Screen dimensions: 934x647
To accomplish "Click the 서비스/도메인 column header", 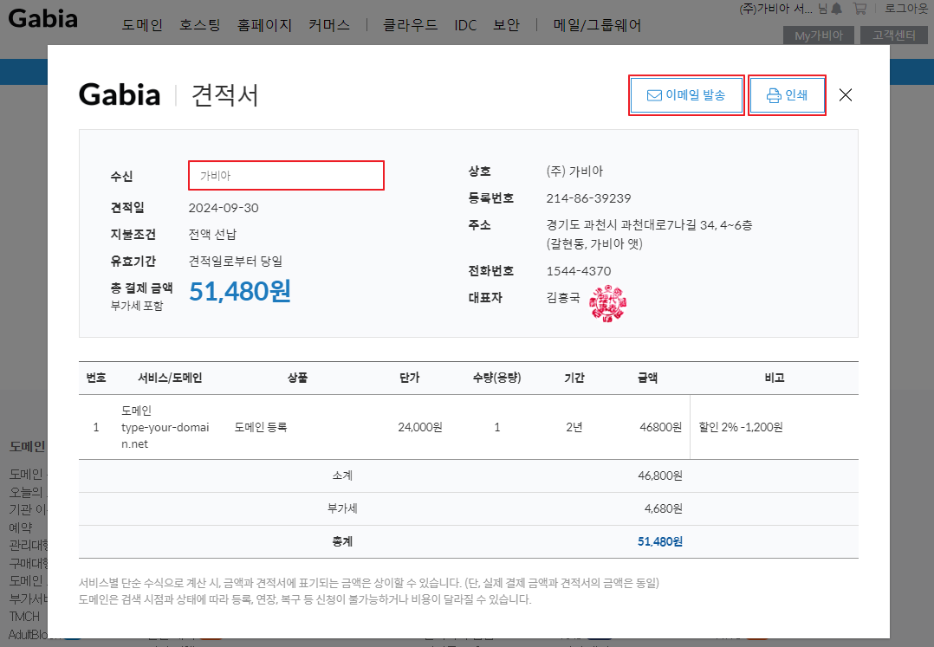I will (x=170, y=378).
